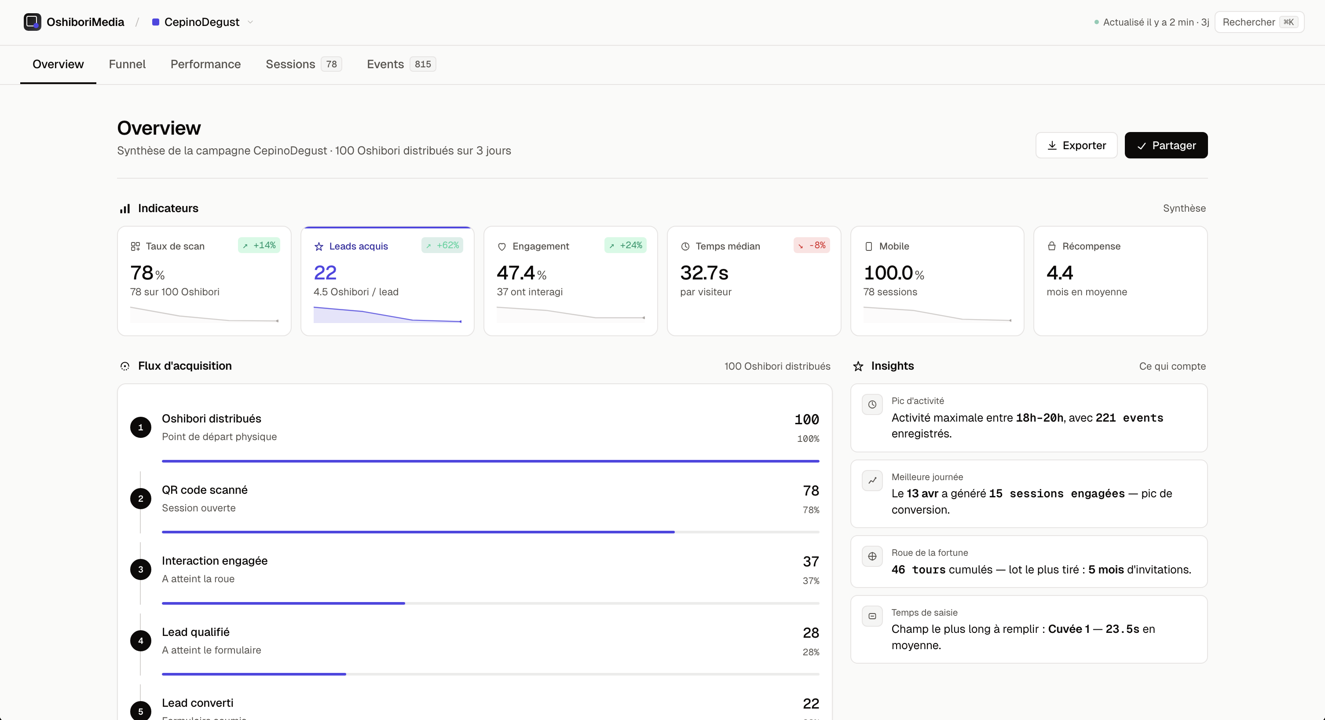Click the Overview page heading

tap(159, 128)
